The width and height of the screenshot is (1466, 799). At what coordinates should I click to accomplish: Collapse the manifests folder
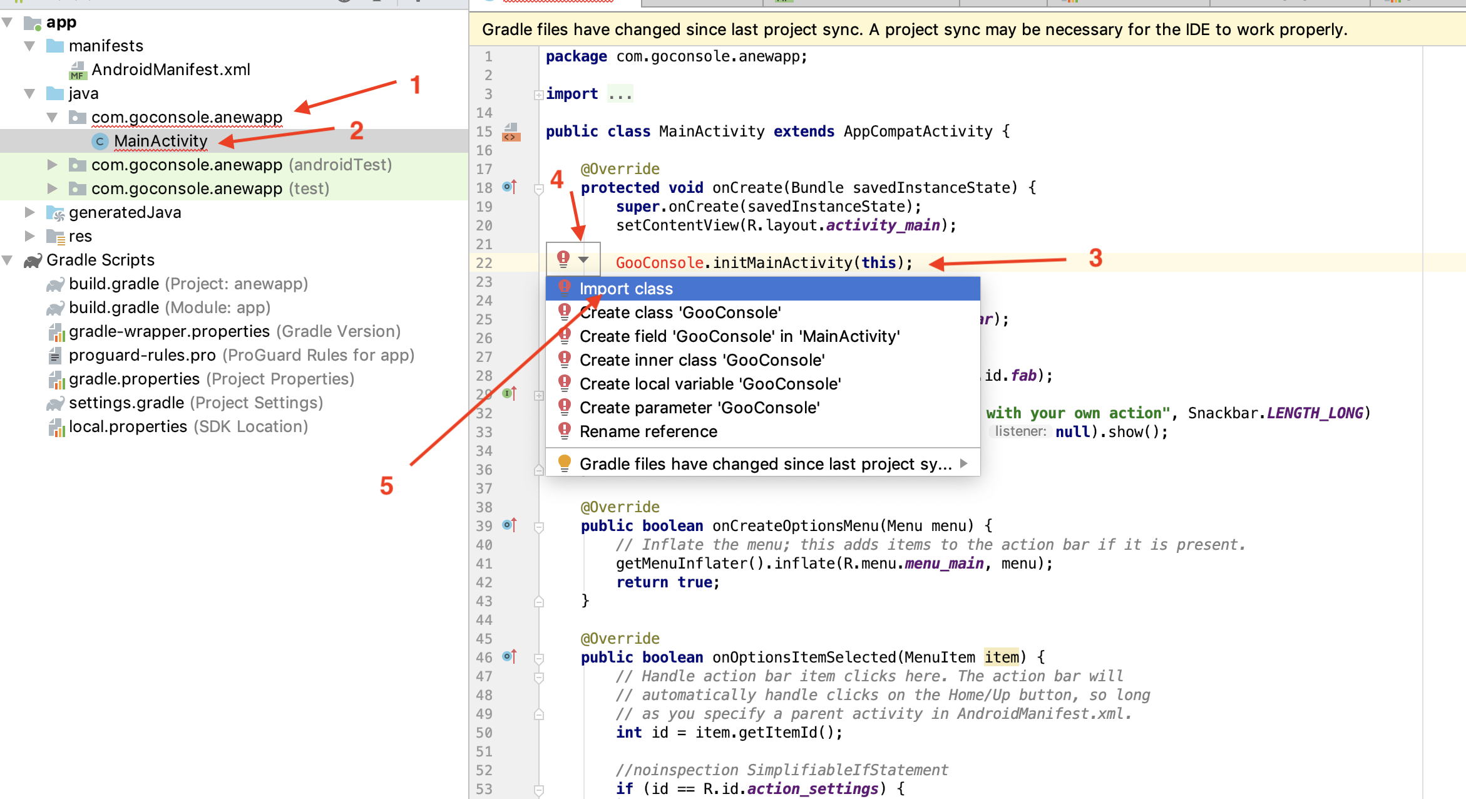click(29, 46)
